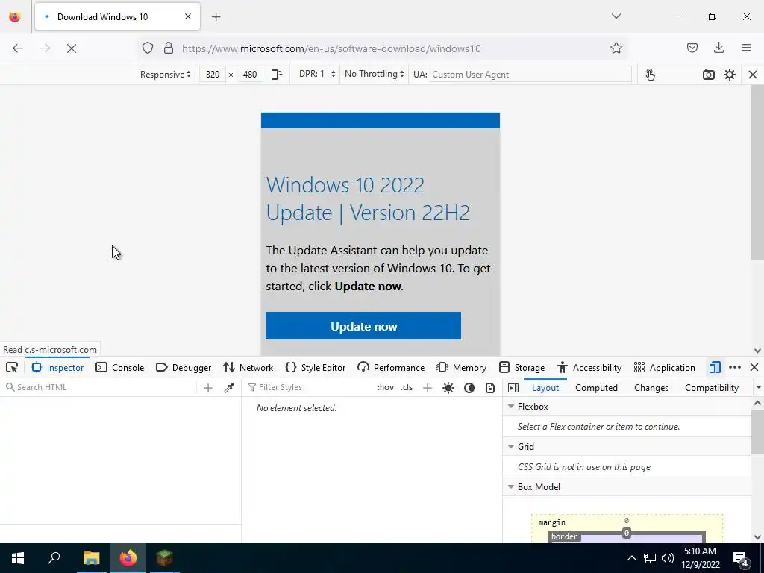Toggle print media simulation icon
The height and width of the screenshot is (573, 764).
tap(490, 388)
